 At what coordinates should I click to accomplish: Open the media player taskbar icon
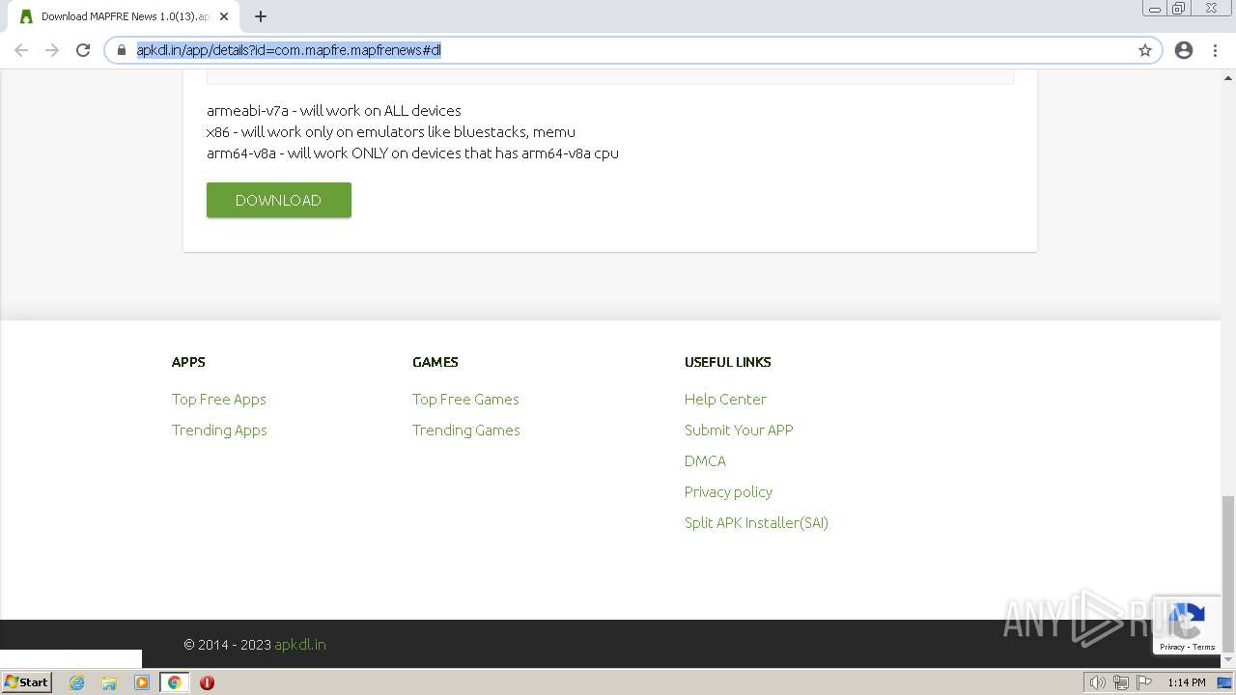click(x=142, y=682)
